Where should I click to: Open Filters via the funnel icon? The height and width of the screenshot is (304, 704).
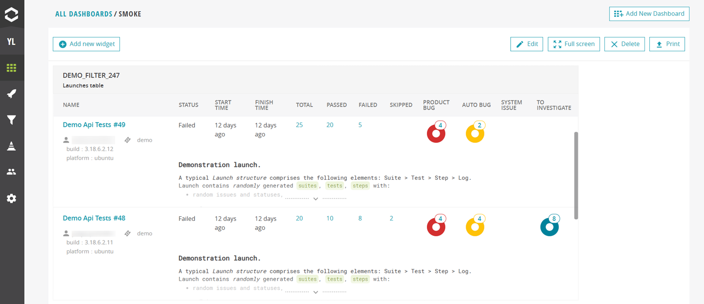tap(12, 120)
